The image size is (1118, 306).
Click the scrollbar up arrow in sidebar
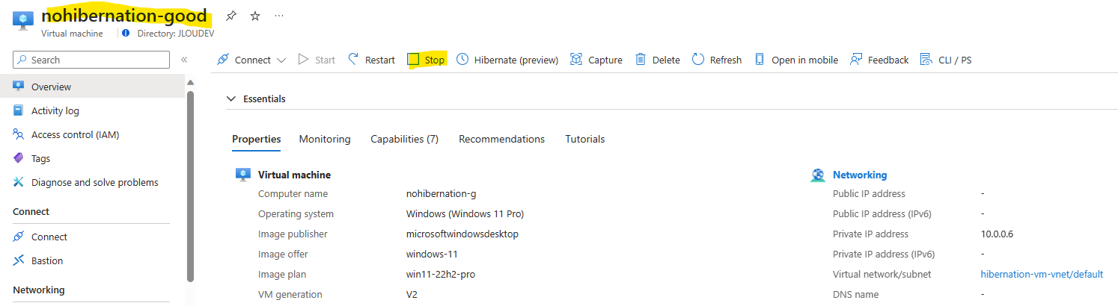pos(190,82)
